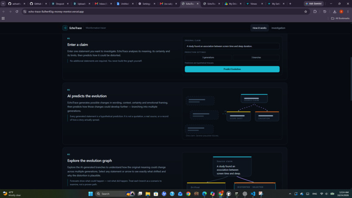Open the Devpost browser tab
Image resolution: width=352 pixels, height=198 pixels.
60,3
